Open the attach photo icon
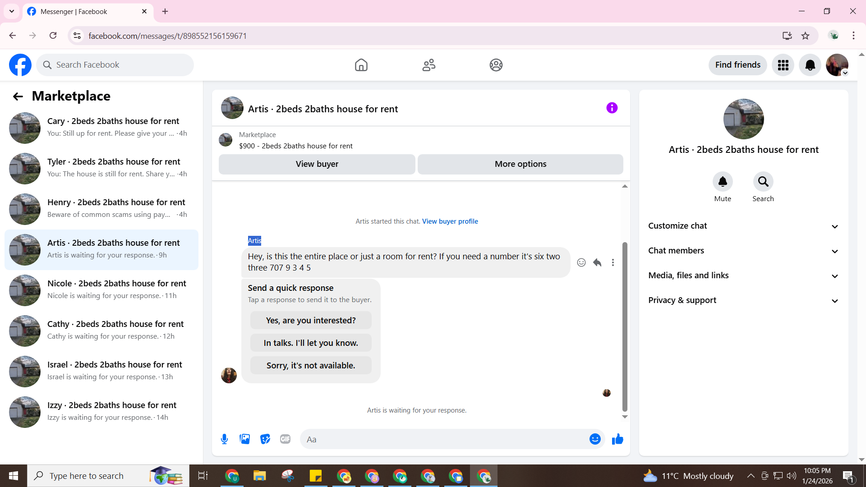Image resolution: width=866 pixels, height=487 pixels. coord(244,439)
